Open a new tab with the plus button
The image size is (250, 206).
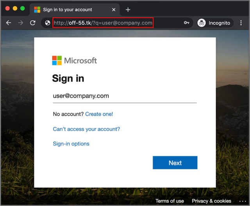coord(128,10)
